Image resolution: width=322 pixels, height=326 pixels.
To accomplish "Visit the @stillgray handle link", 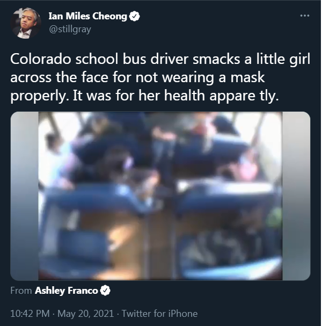I will (x=70, y=30).
